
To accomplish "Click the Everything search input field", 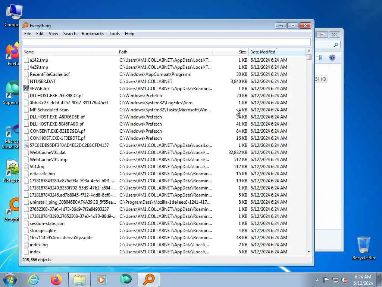I will click(x=167, y=42).
